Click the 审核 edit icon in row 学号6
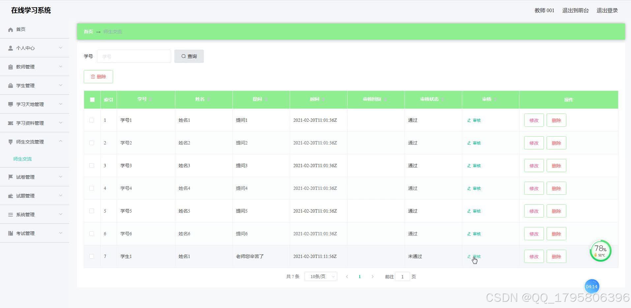This screenshot has width=631, height=308. point(469,234)
